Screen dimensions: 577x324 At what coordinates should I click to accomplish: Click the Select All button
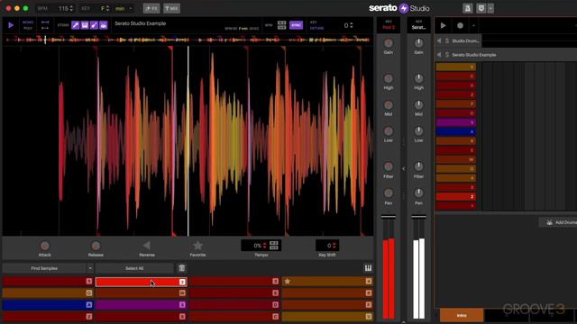click(134, 268)
